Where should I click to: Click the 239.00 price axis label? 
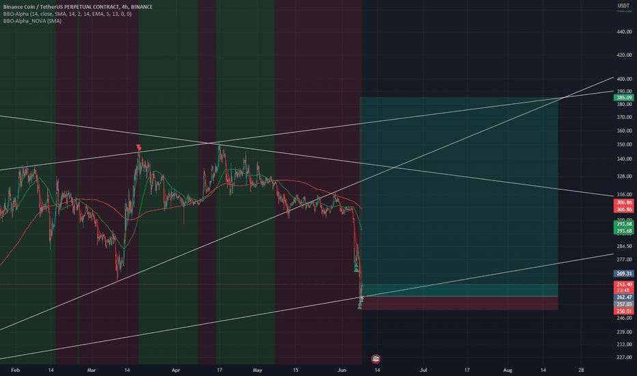tap(623, 332)
